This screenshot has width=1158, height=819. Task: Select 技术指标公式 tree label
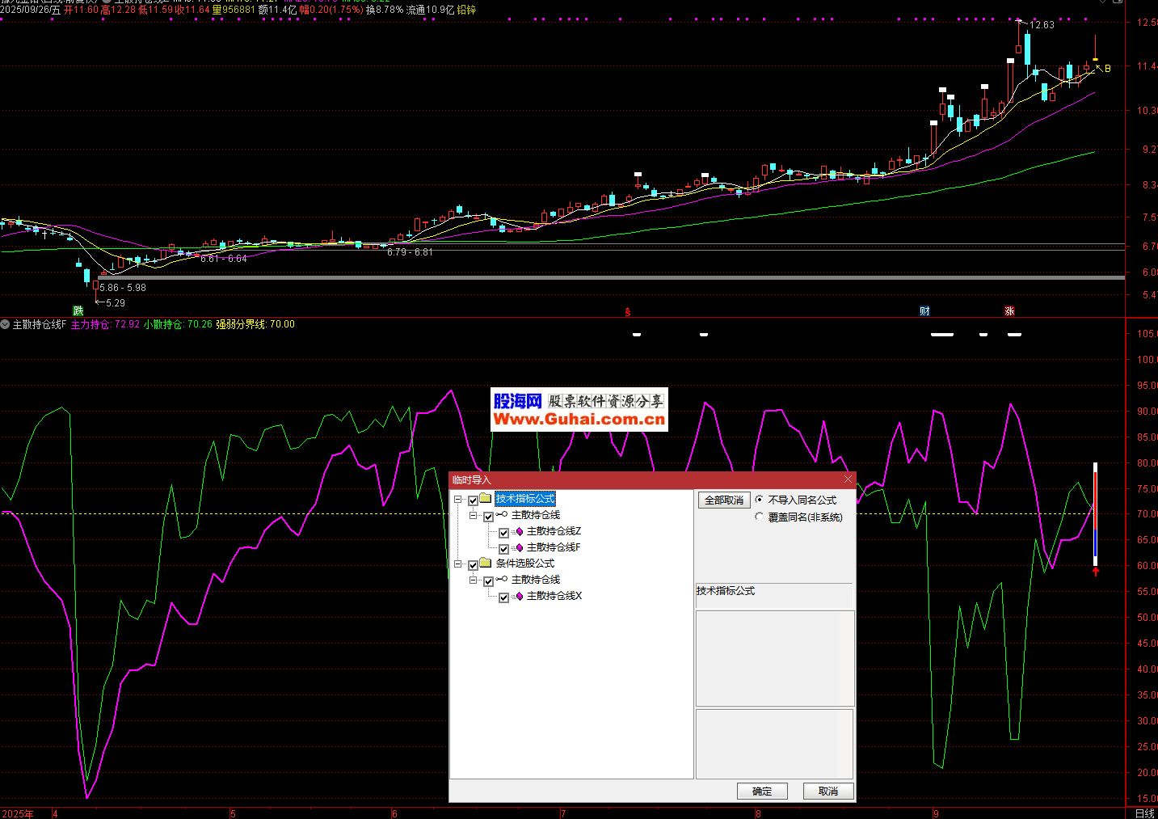525,499
